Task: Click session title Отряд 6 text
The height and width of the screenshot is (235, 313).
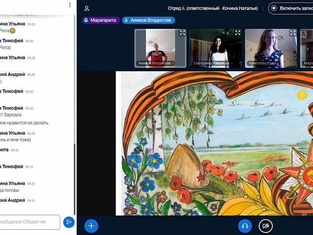Action: (x=213, y=8)
